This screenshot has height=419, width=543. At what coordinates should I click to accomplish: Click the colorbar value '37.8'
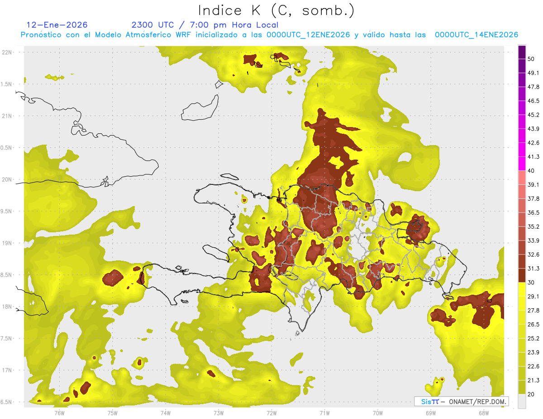click(533, 198)
